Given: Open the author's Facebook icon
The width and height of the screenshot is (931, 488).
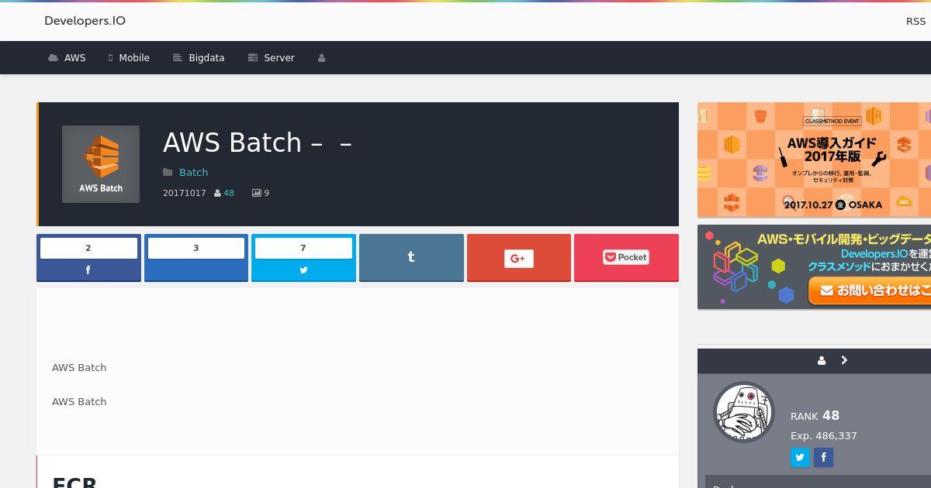Looking at the screenshot, I should 823,457.
